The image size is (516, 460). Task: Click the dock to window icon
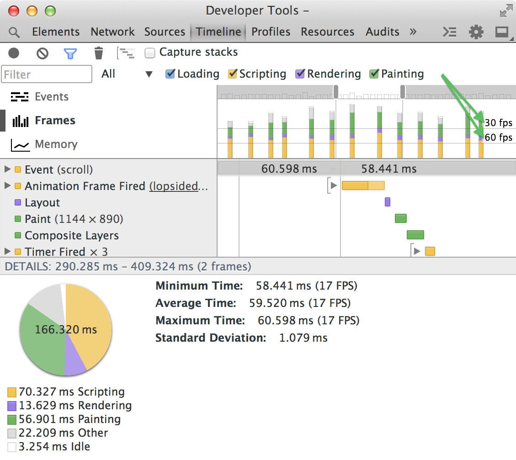coord(502,32)
